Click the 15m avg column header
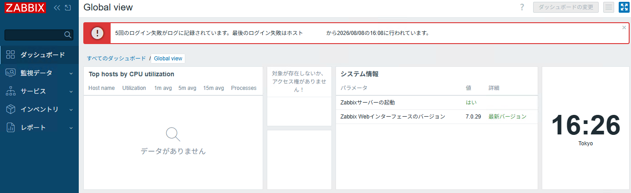Viewport: 631px width, 193px height. click(x=214, y=88)
